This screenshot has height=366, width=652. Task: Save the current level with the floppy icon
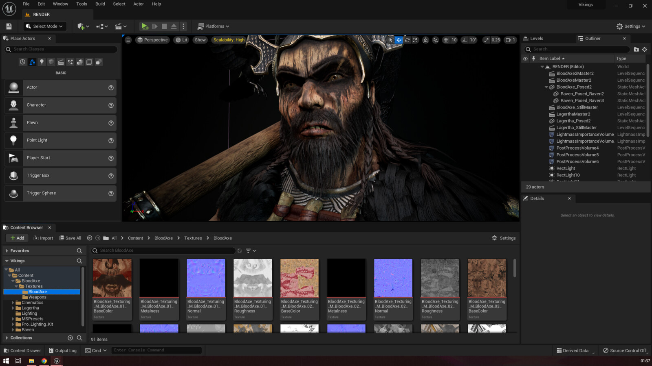click(9, 26)
